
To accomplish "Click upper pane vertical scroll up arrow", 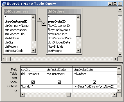I will (x=120, y=9).
